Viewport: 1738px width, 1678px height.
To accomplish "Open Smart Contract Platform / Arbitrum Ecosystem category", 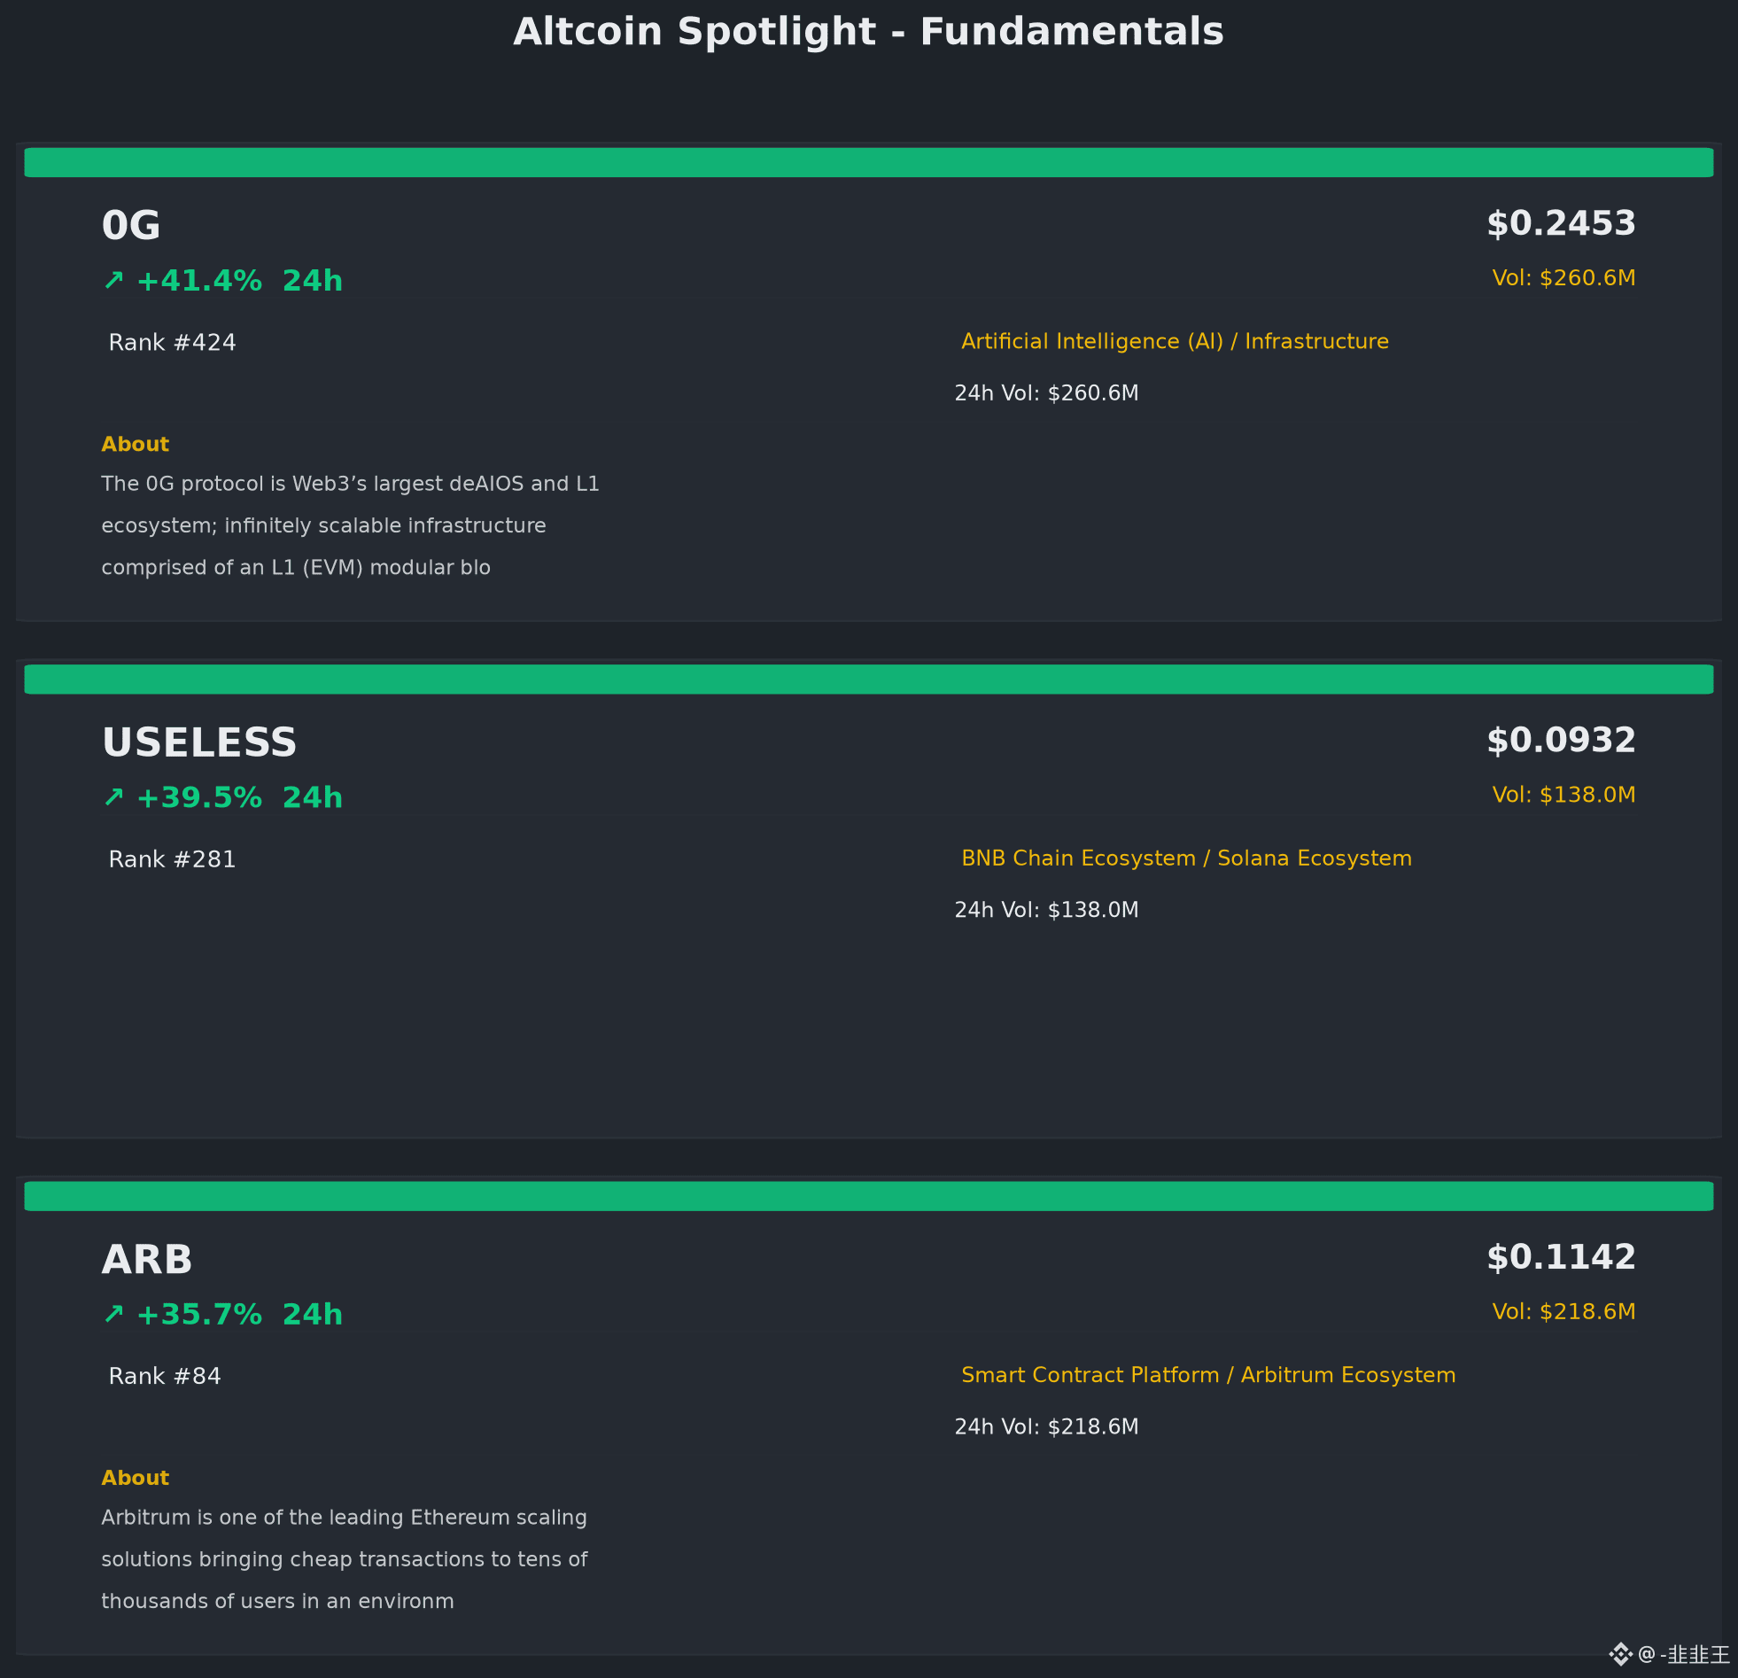I will tap(1208, 1376).
